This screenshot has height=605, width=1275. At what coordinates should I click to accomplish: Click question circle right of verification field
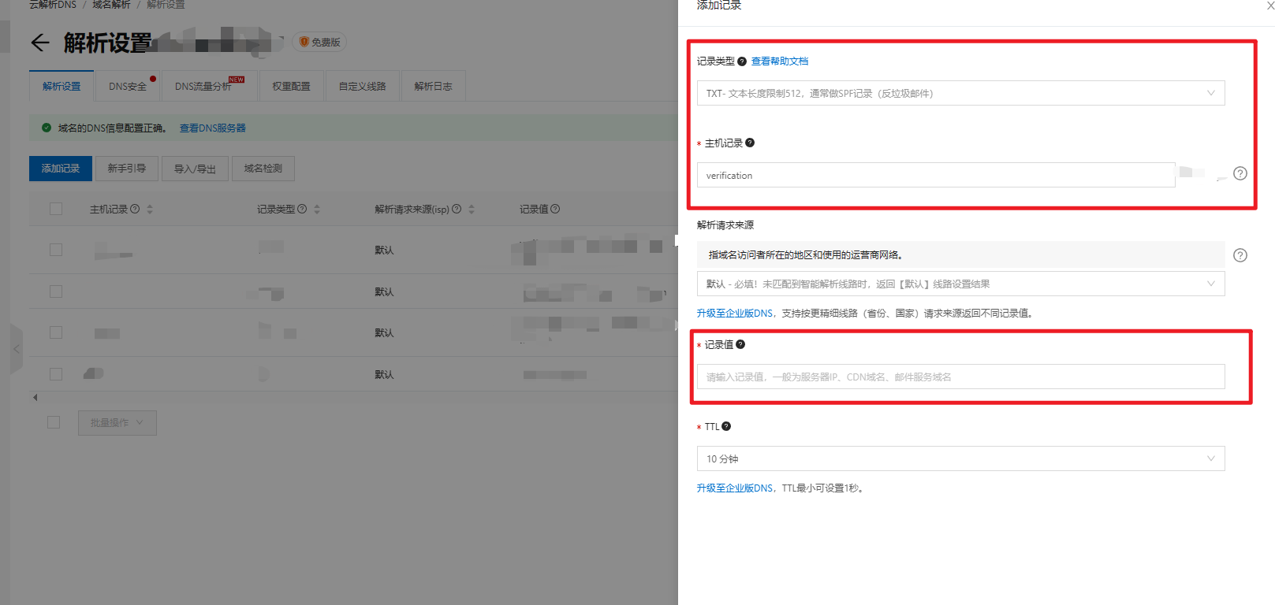click(1240, 173)
